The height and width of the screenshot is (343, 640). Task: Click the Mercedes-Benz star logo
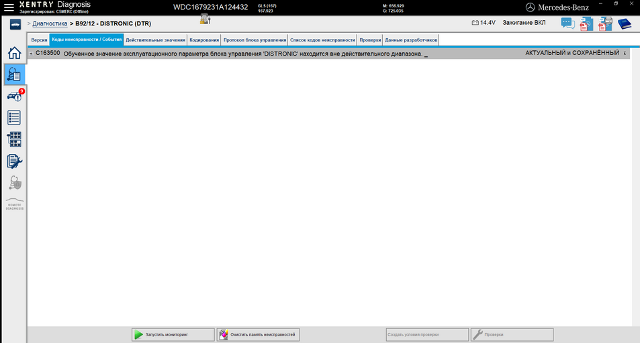click(x=530, y=7)
